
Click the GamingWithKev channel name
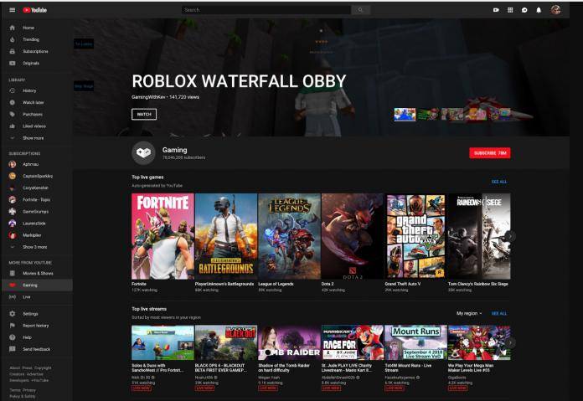click(x=148, y=97)
